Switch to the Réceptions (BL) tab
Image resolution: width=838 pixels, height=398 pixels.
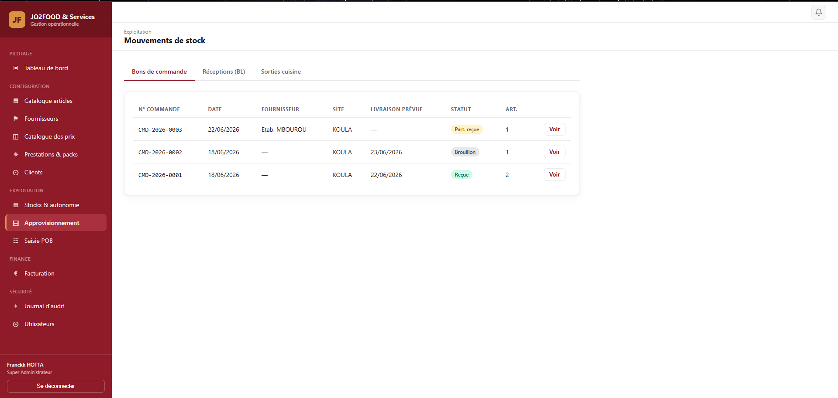(224, 71)
